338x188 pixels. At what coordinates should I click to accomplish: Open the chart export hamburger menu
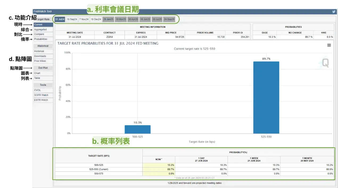coord(329,45)
